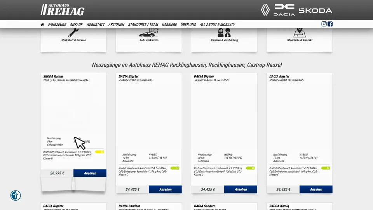The image size is (373, 210).
Task: Click Ansehen on the rightmost Dacia Bigster card
Action: pos(316,189)
